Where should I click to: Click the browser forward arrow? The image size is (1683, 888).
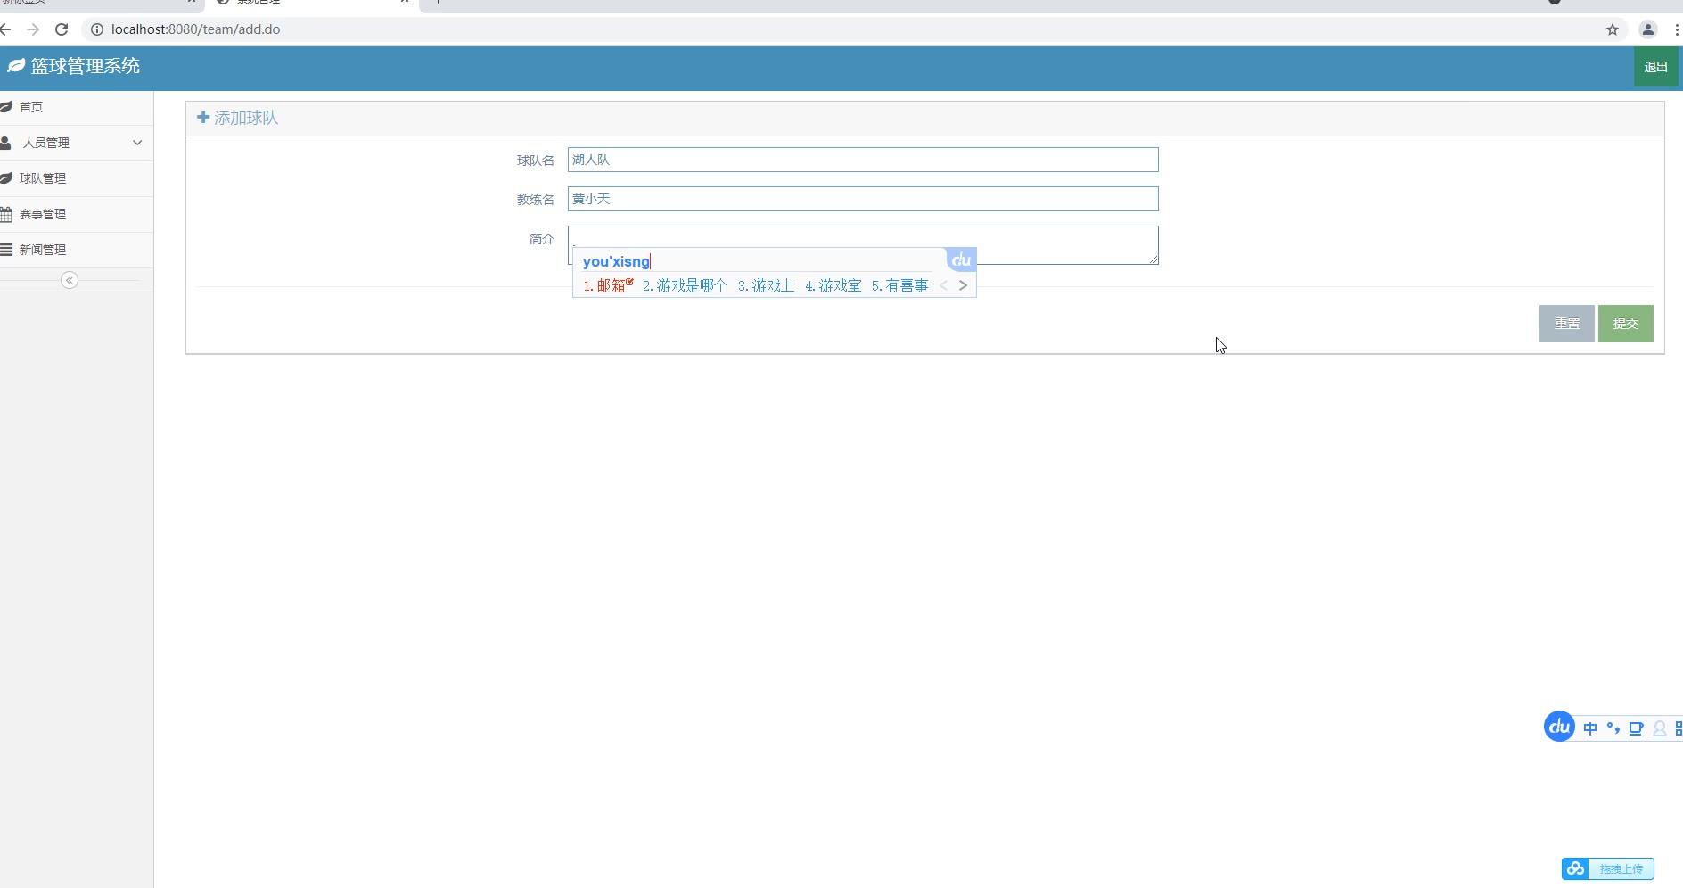33,29
